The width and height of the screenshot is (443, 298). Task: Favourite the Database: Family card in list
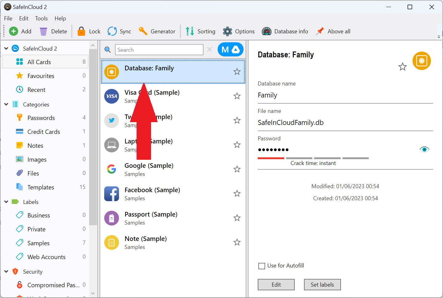pos(237,72)
